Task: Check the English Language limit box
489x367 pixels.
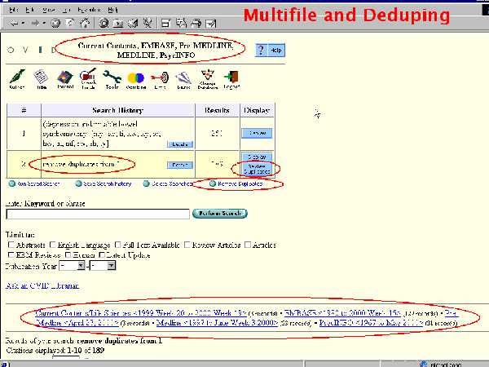Action: point(53,245)
